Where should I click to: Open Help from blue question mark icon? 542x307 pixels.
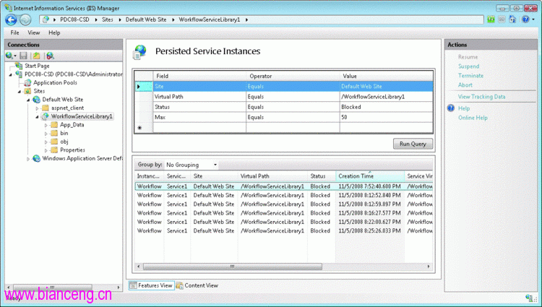tap(525, 20)
